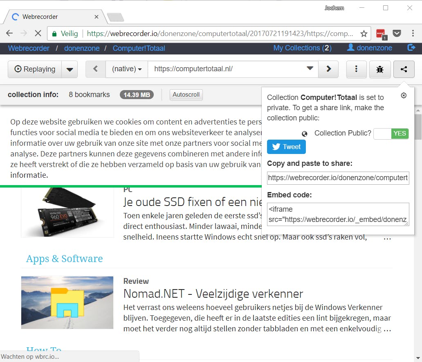Open the vertical dots options button
422x362 pixels.
(356, 69)
